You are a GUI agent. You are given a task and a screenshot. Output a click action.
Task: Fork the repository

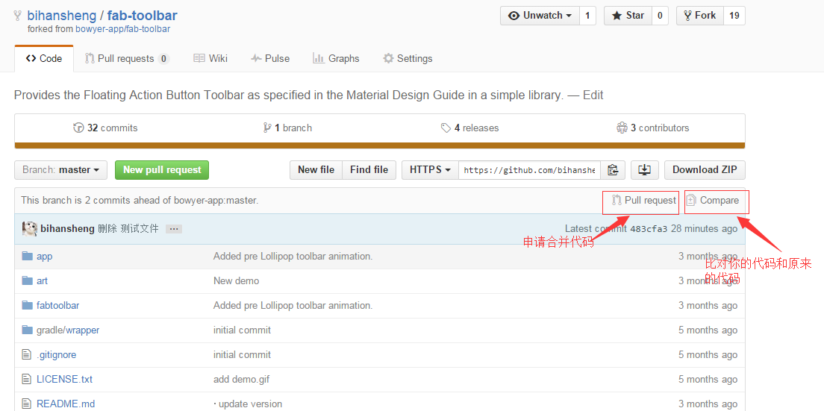700,16
